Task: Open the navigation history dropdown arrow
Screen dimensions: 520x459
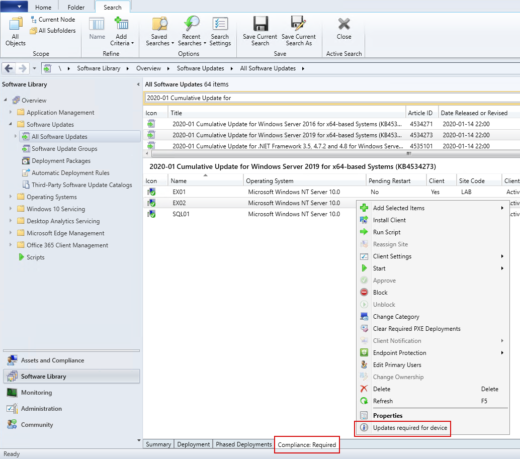Action: point(34,68)
